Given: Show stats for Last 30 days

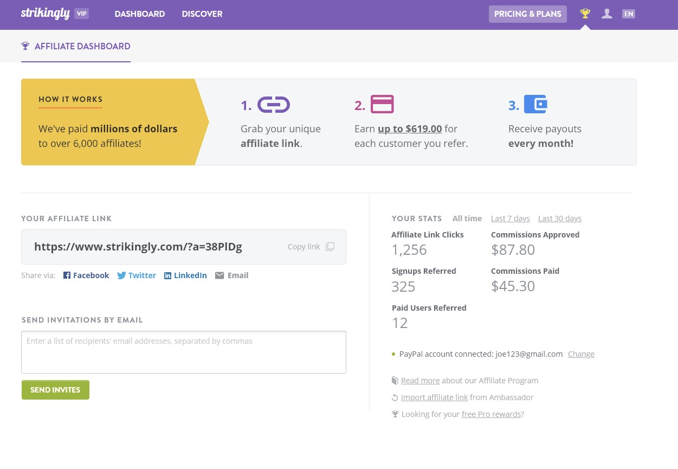Looking at the screenshot, I should (559, 219).
